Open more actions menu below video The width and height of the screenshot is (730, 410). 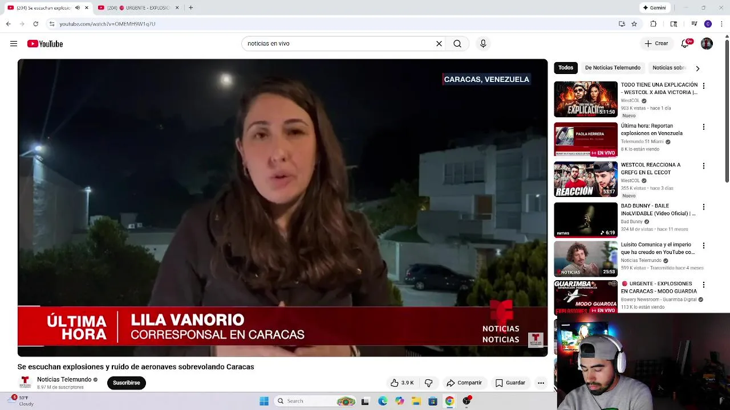coord(541,383)
